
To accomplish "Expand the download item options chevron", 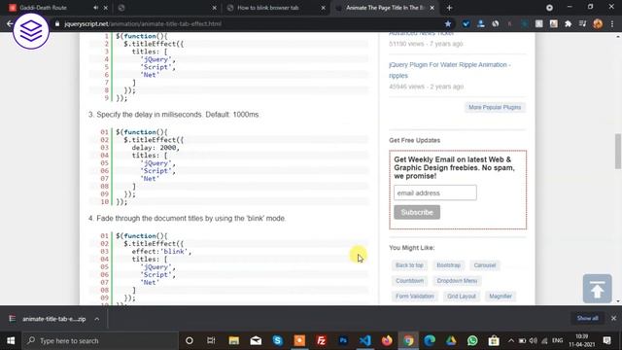I will 97,319.
